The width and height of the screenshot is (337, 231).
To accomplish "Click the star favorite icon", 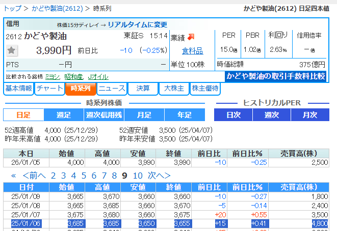I will pyautogui.click(x=12, y=50).
